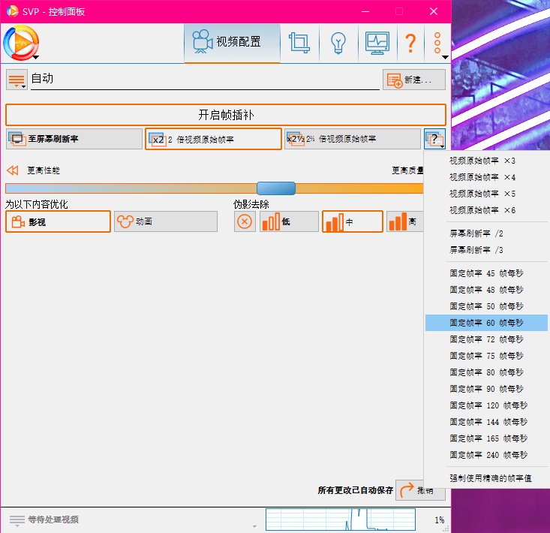Click the lightbulb ambient lighting icon
The image size is (550, 533).
[338, 43]
